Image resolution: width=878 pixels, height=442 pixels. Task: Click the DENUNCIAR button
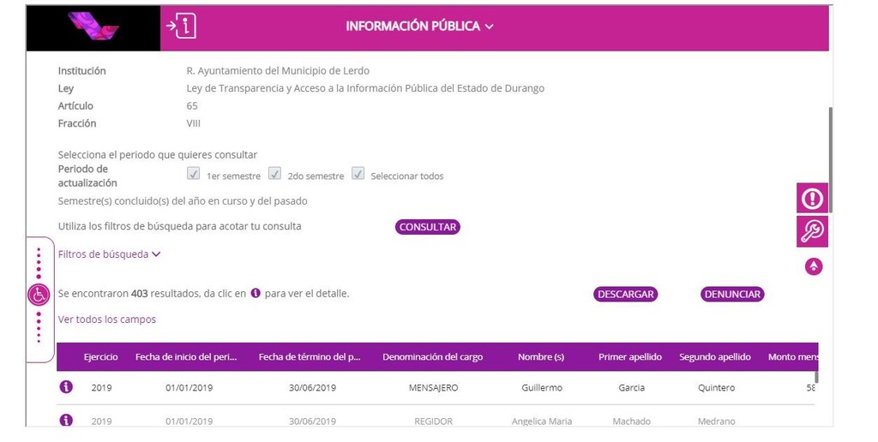point(732,295)
